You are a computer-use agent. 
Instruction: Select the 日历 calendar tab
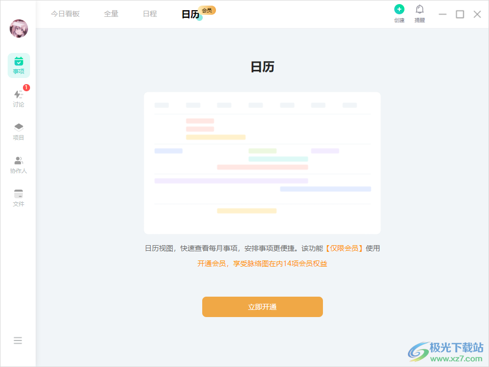(x=188, y=14)
